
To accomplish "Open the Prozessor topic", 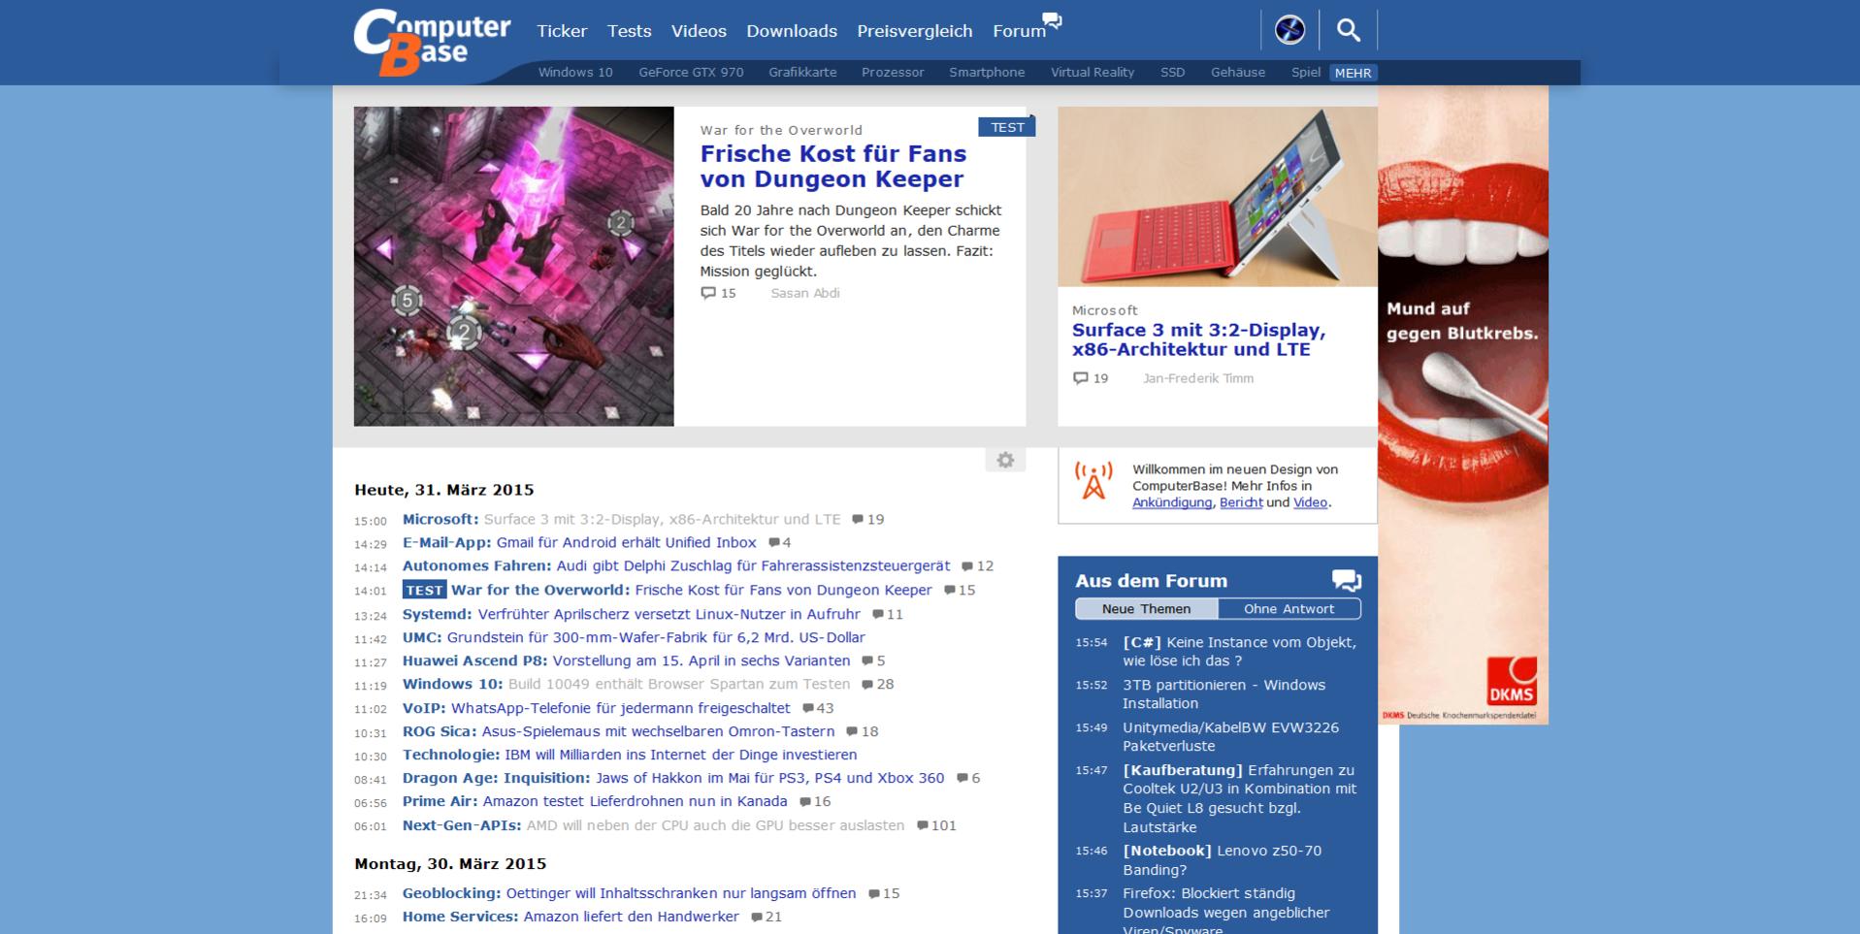I will pos(893,73).
